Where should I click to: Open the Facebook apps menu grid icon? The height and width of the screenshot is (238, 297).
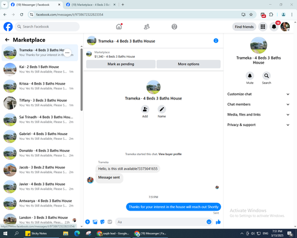coord(263,27)
